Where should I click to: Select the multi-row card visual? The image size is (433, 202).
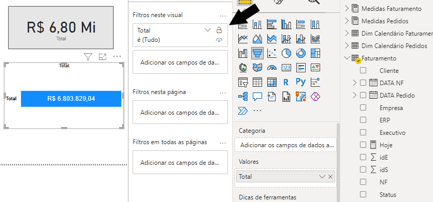click(300, 67)
